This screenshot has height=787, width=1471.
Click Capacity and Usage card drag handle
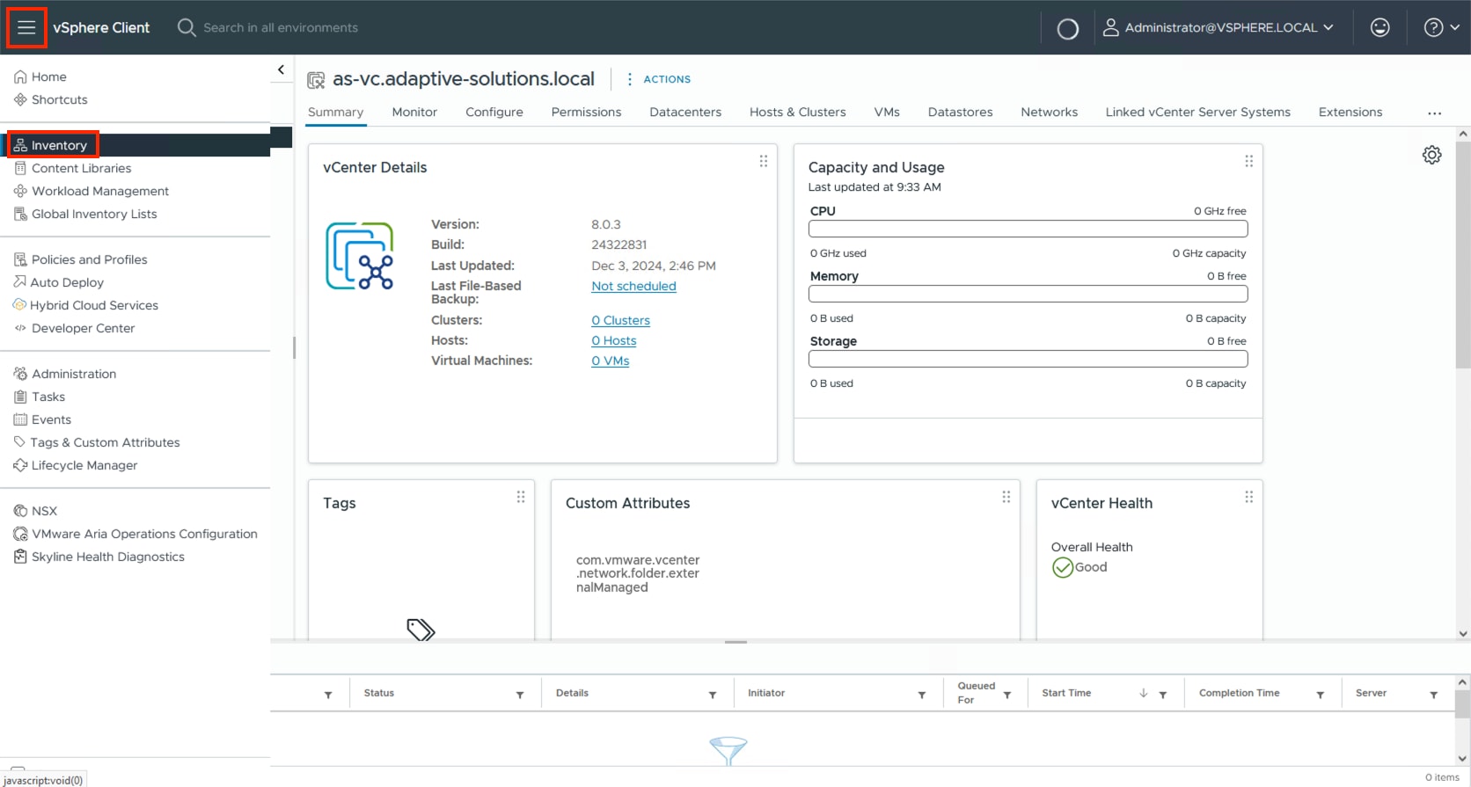[x=1248, y=161]
